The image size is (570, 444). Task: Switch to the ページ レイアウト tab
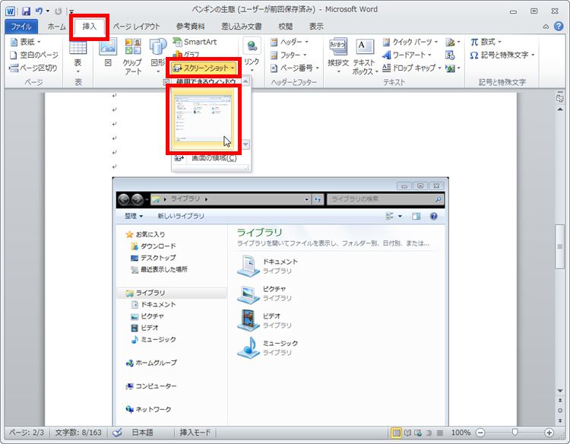136,27
